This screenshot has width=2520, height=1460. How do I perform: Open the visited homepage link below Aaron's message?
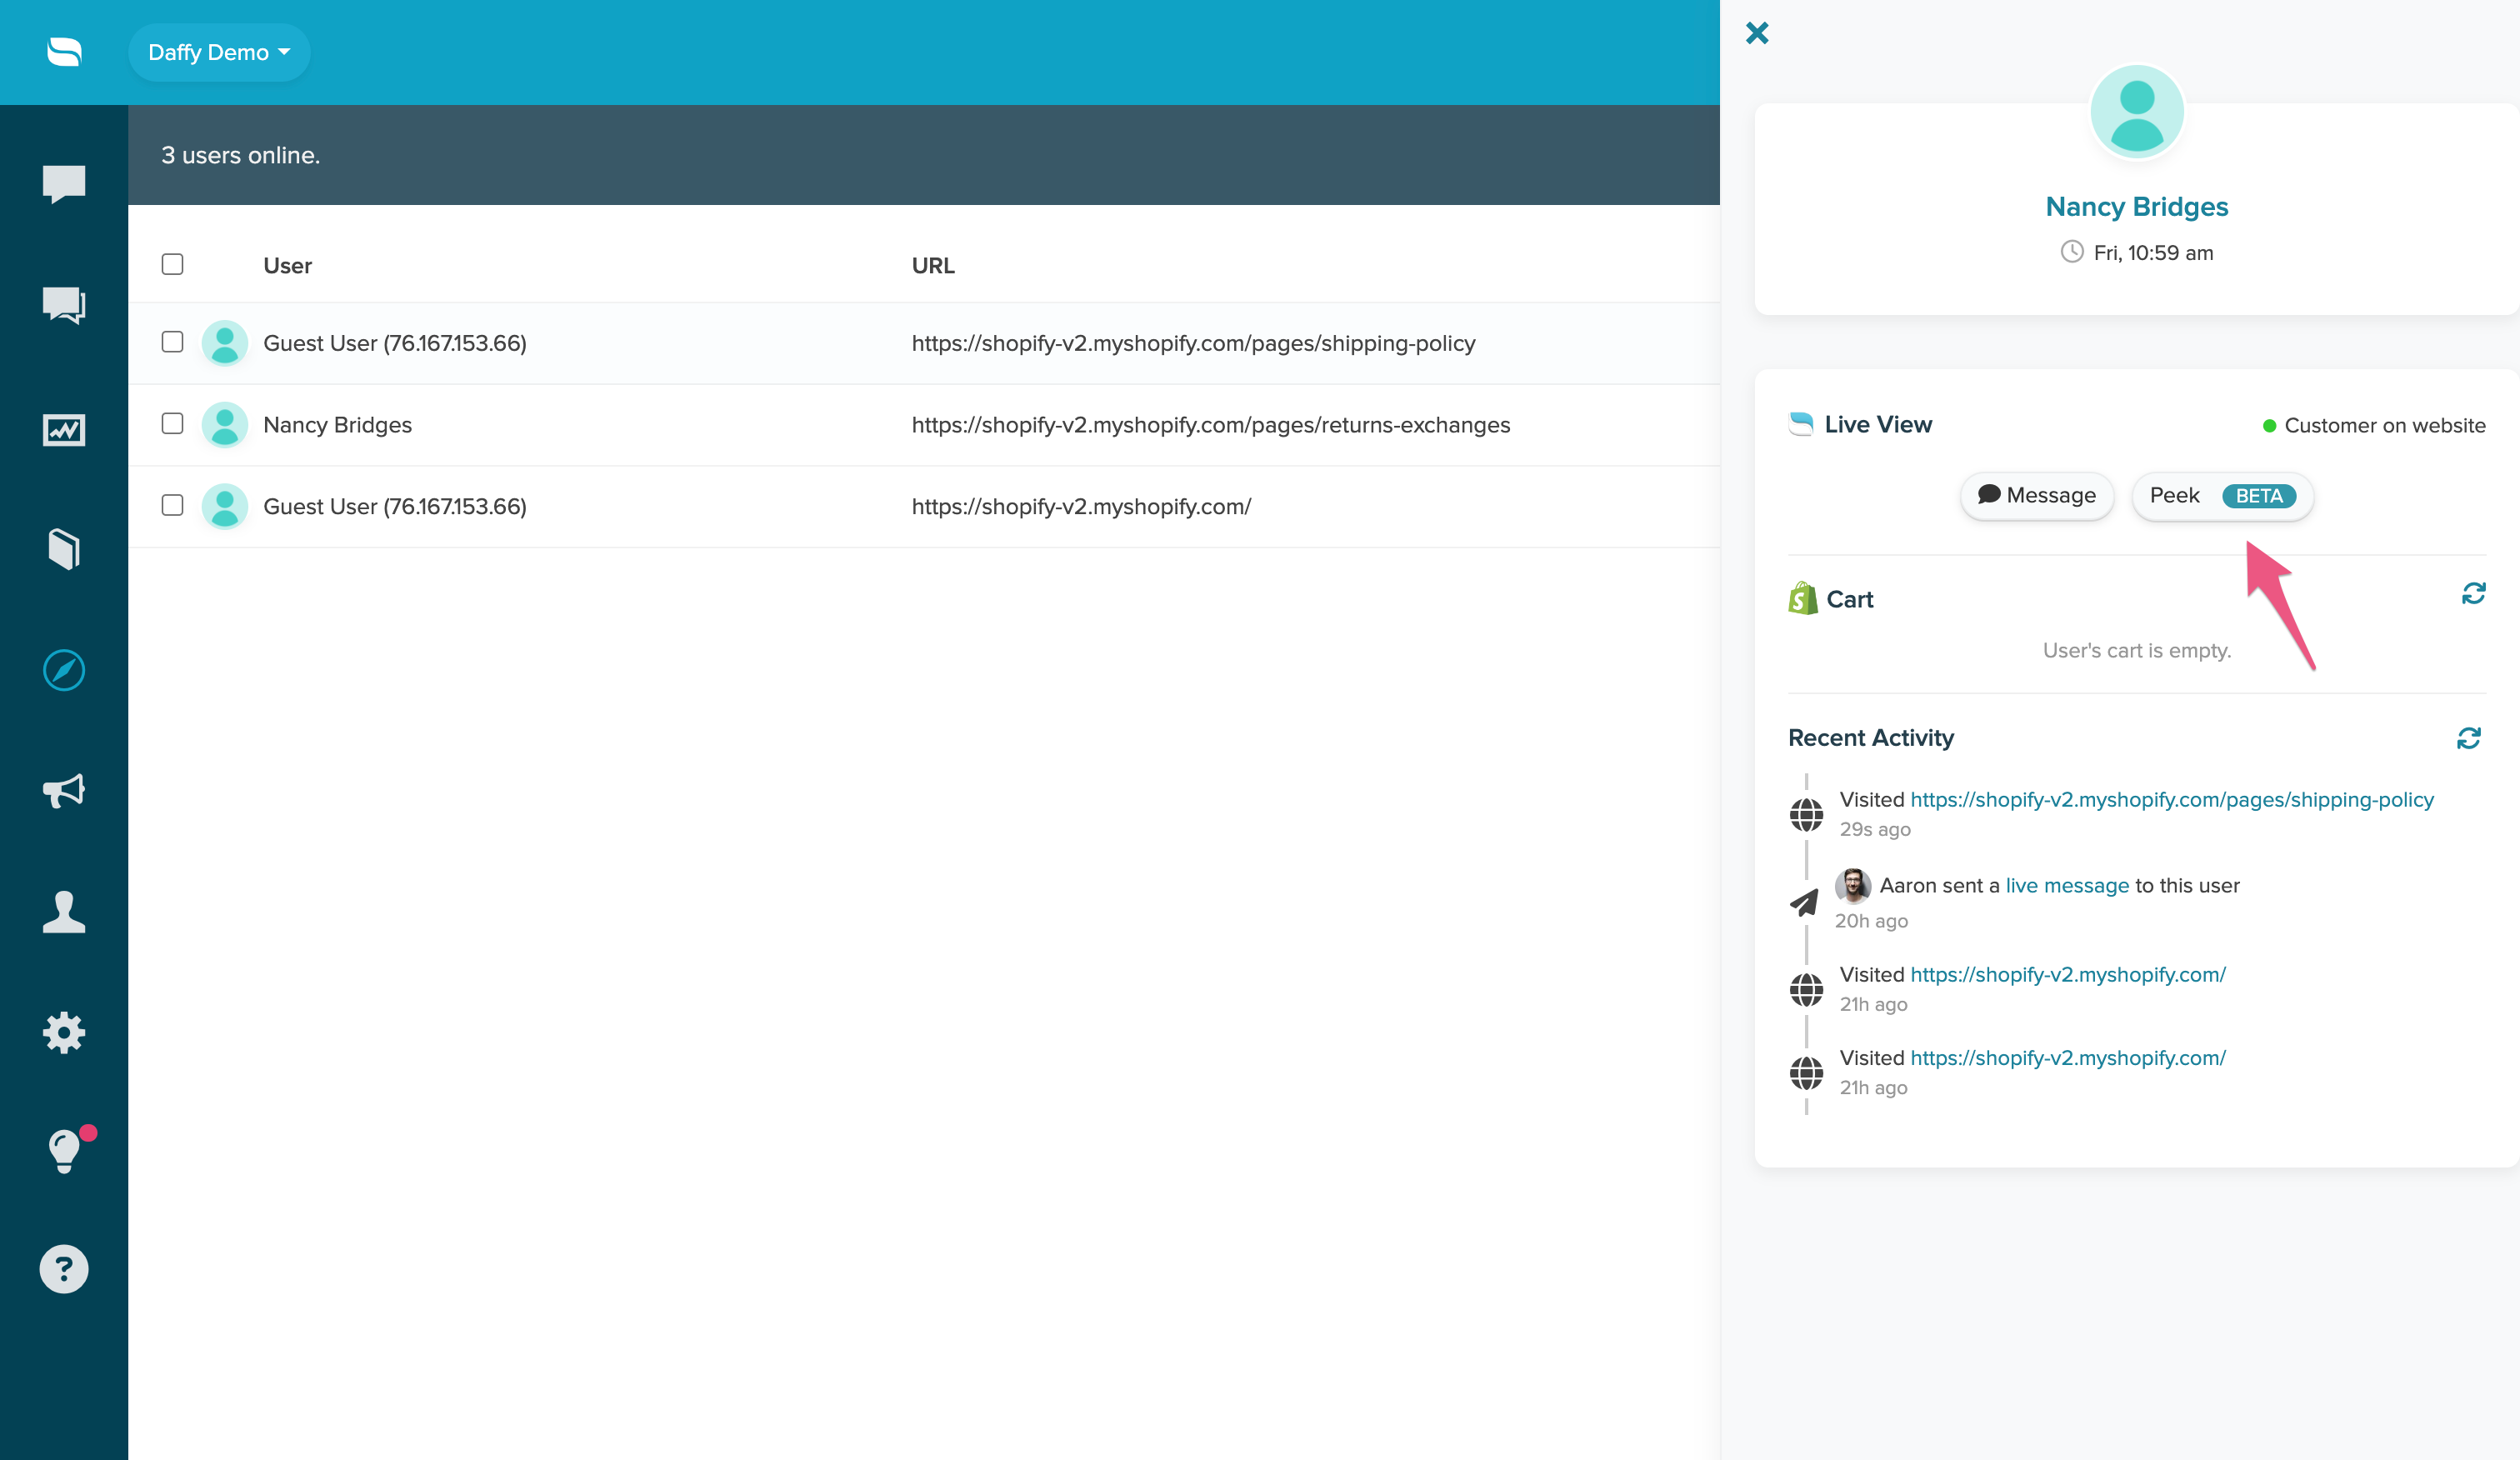(x=2068, y=975)
